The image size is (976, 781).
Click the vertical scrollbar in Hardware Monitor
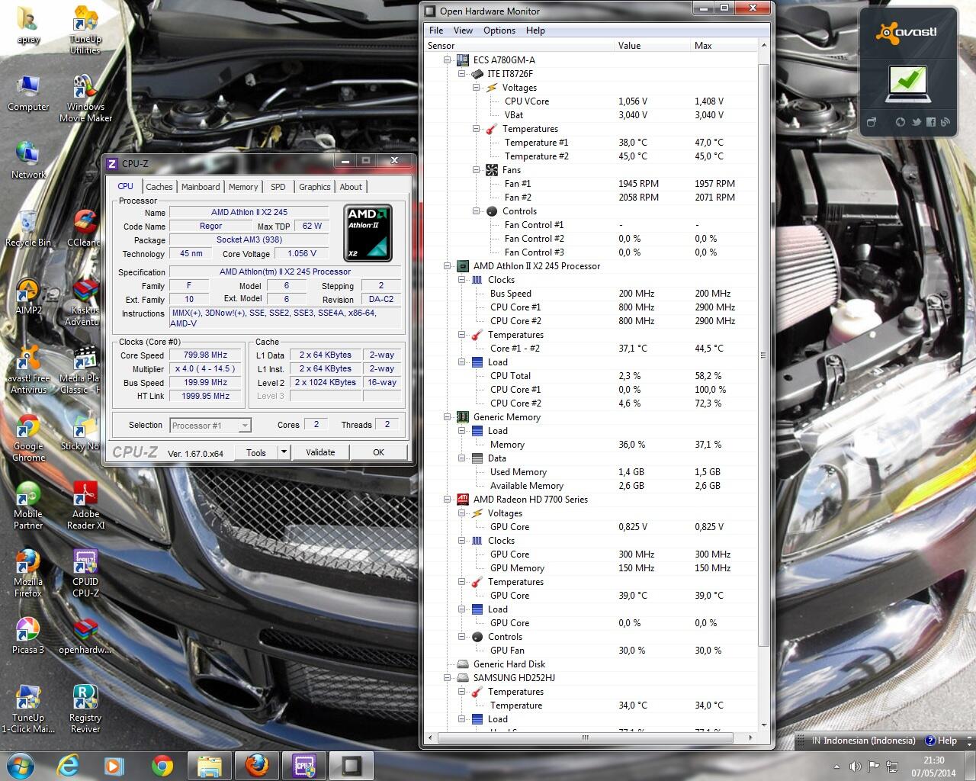(x=763, y=355)
